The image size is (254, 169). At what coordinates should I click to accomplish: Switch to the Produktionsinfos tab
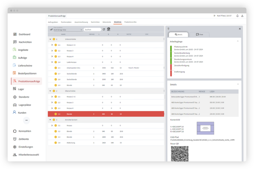130,22
